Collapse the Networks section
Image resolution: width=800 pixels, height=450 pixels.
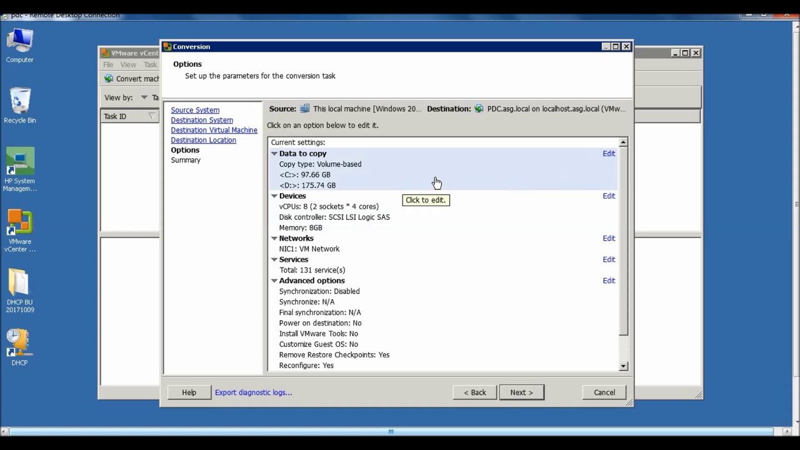(x=274, y=239)
